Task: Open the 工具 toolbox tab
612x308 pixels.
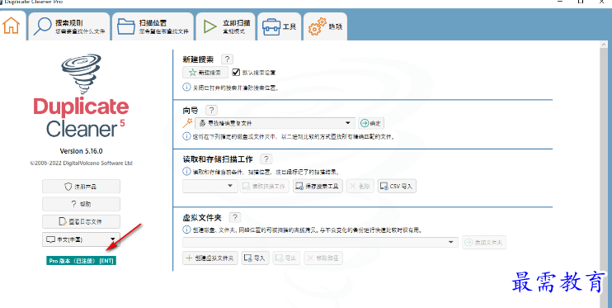Action: pyautogui.click(x=280, y=26)
